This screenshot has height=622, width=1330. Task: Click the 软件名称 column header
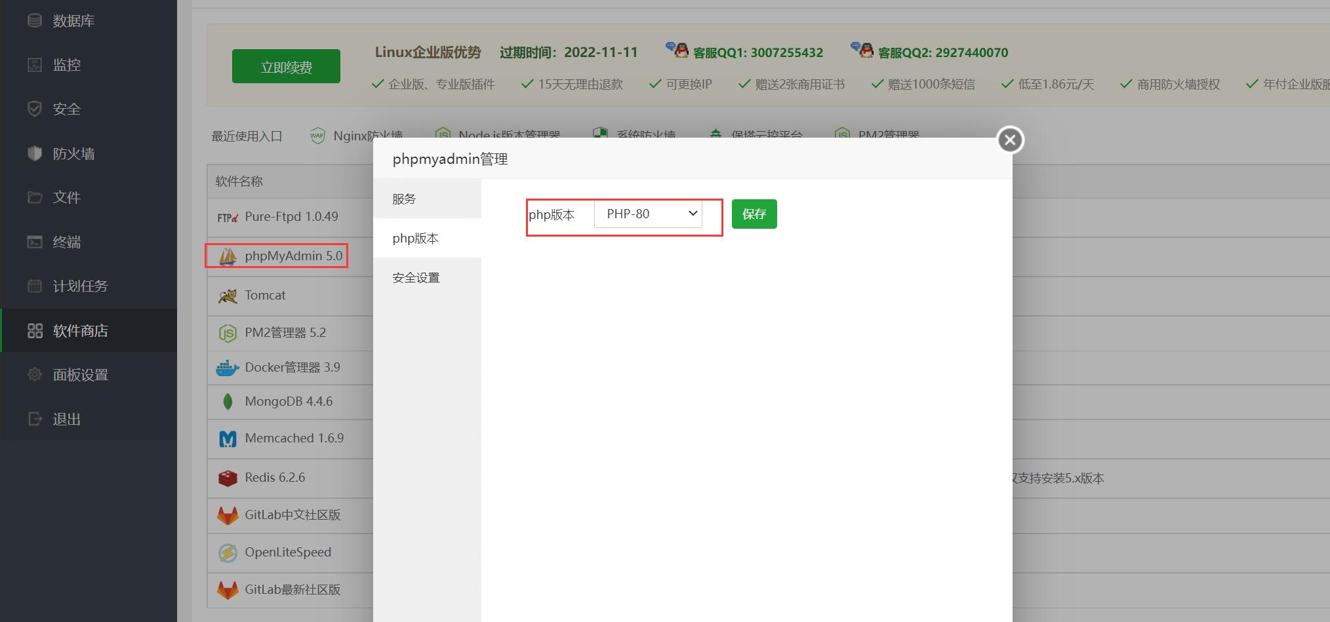click(x=239, y=182)
